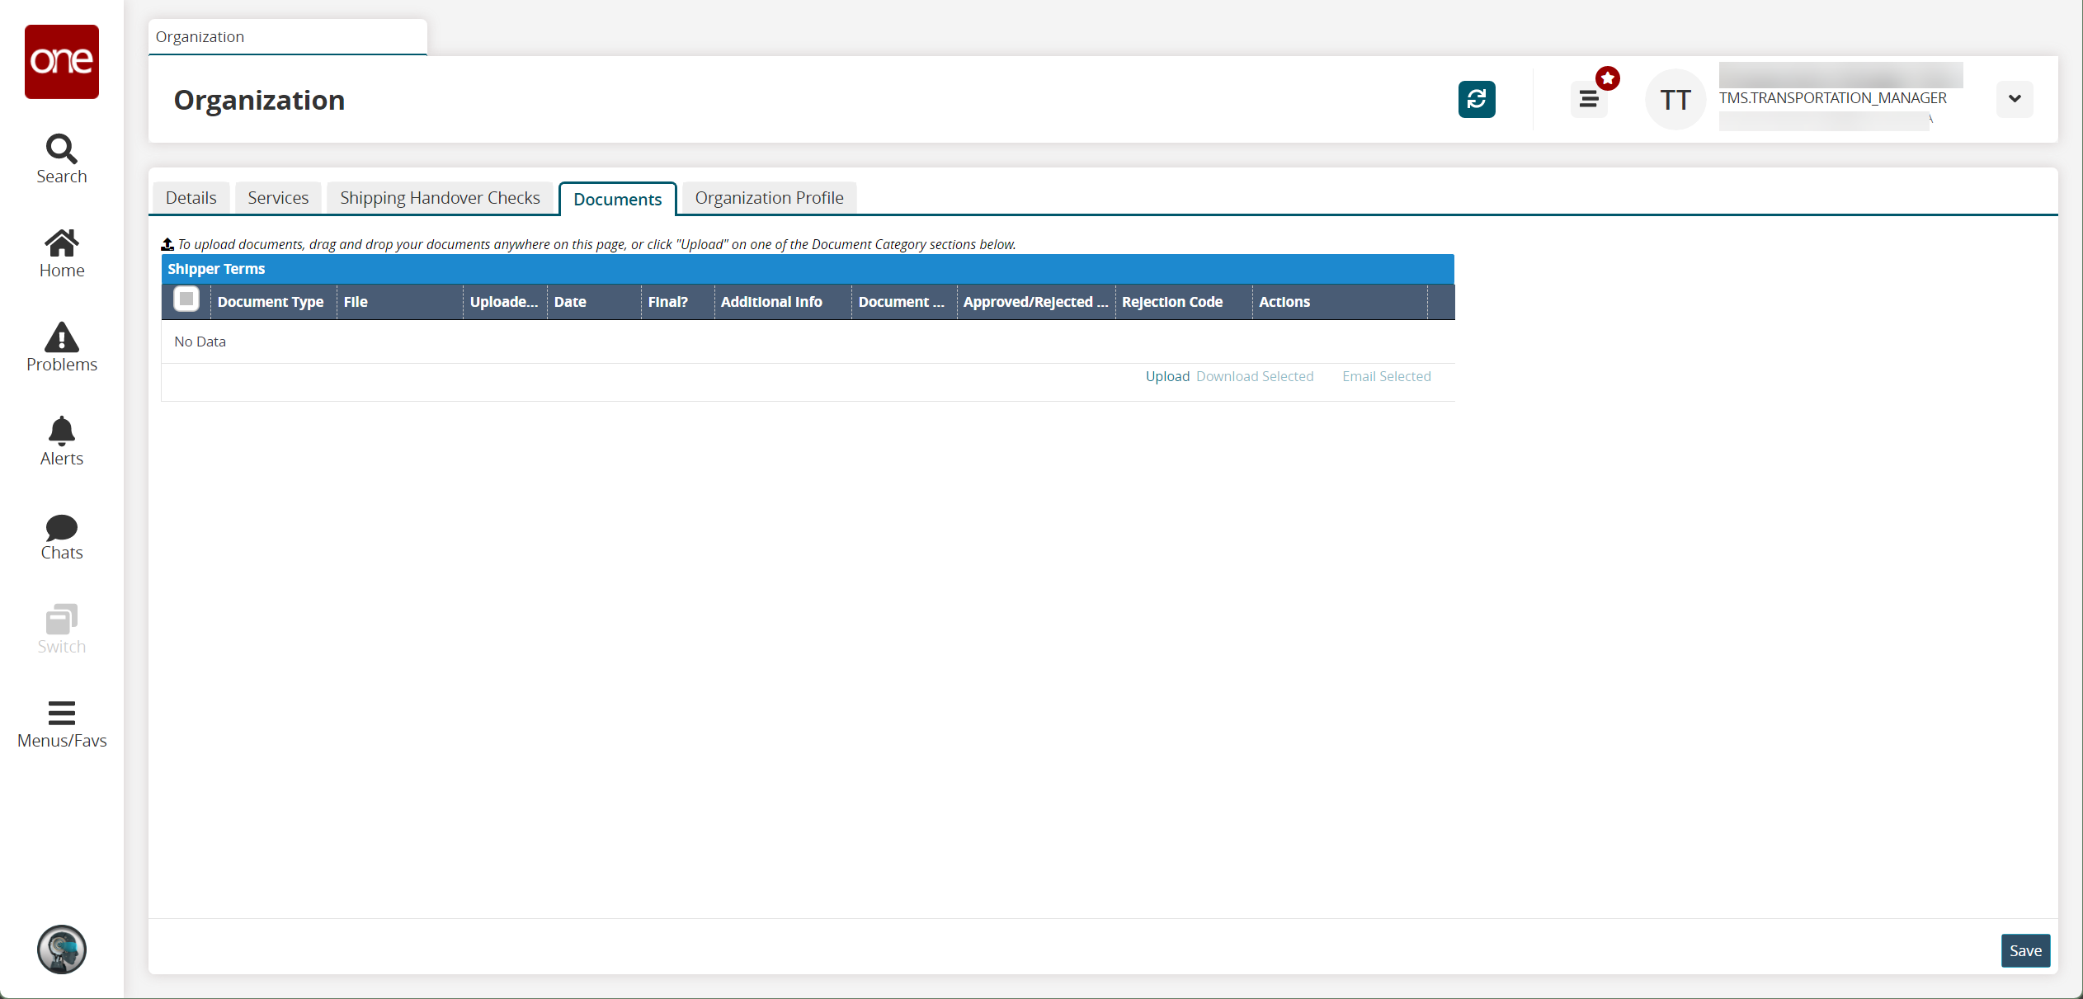Image resolution: width=2083 pixels, height=999 pixels.
Task: Go to Home in the sidebar
Action: point(62,254)
